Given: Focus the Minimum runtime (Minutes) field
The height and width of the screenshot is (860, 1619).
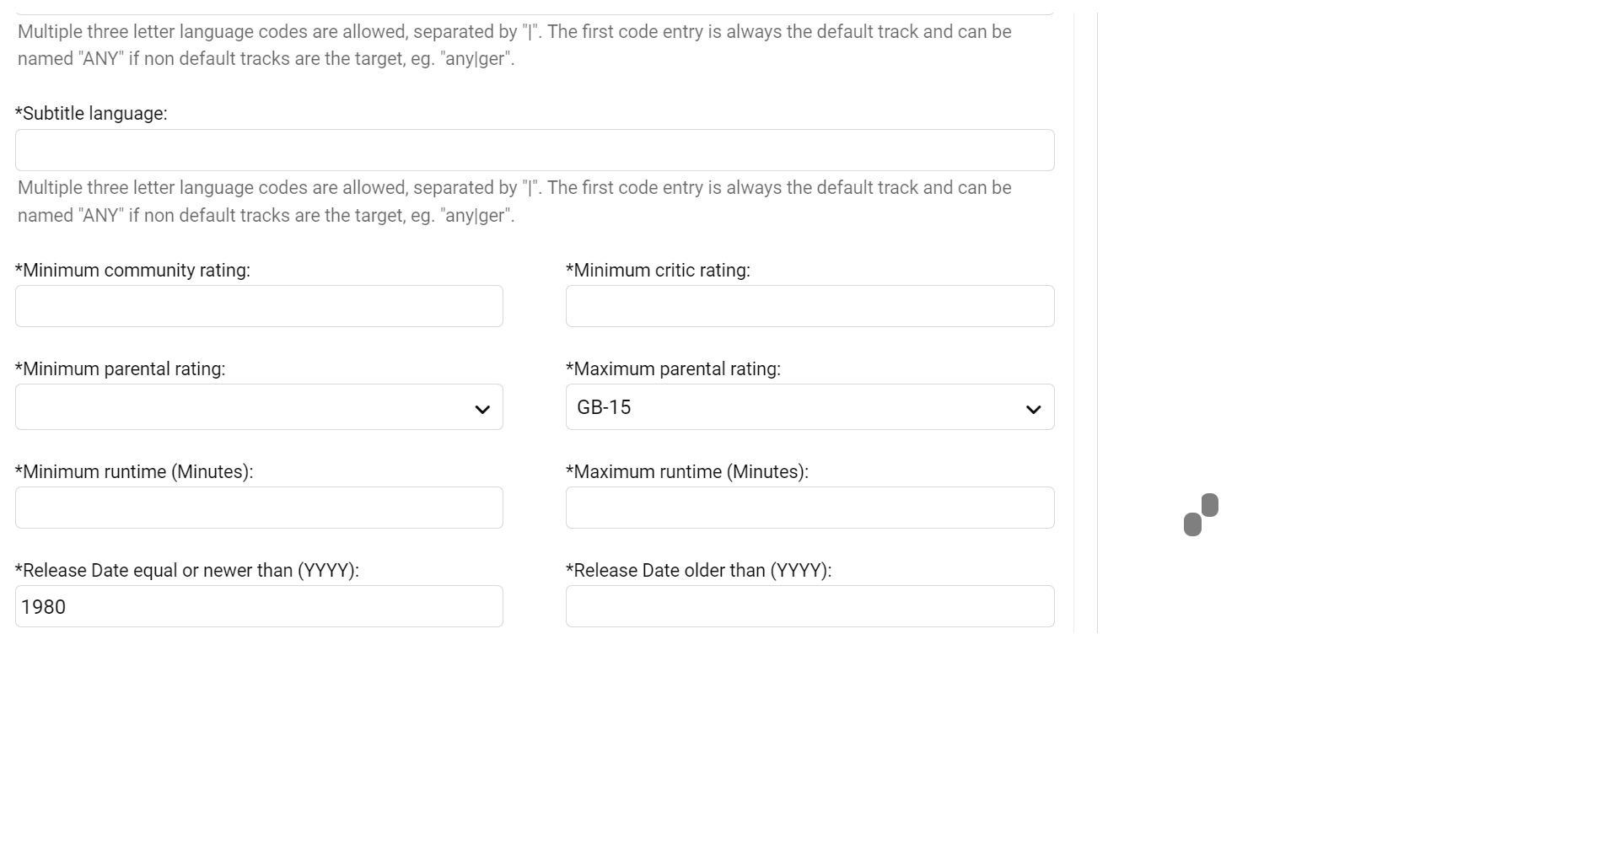Looking at the screenshot, I should [259, 508].
